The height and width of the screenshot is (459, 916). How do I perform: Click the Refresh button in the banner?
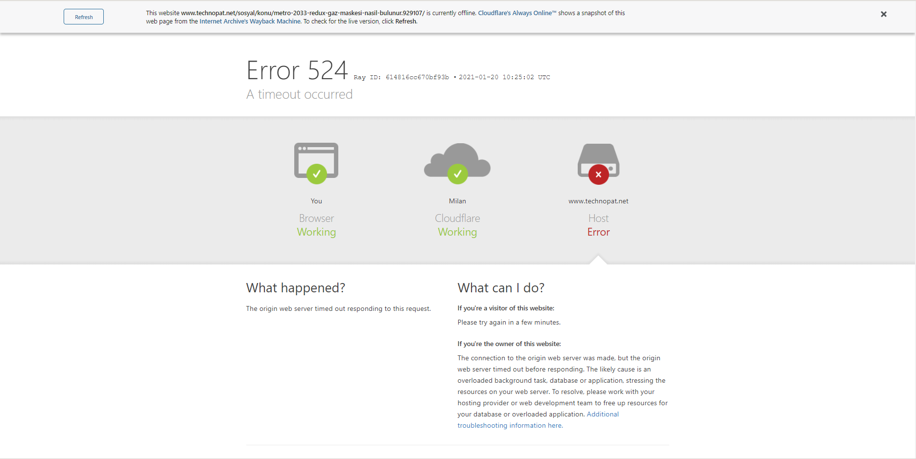click(x=84, y=17)
